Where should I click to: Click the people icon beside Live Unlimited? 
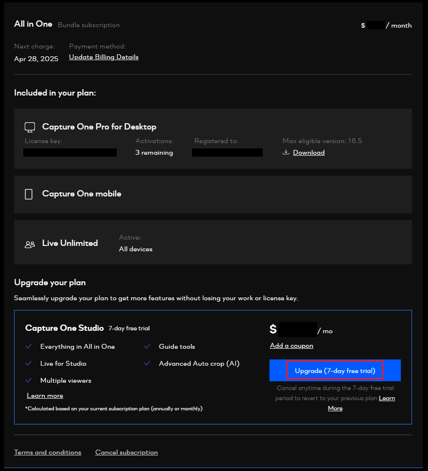click(x=30, y=244)
